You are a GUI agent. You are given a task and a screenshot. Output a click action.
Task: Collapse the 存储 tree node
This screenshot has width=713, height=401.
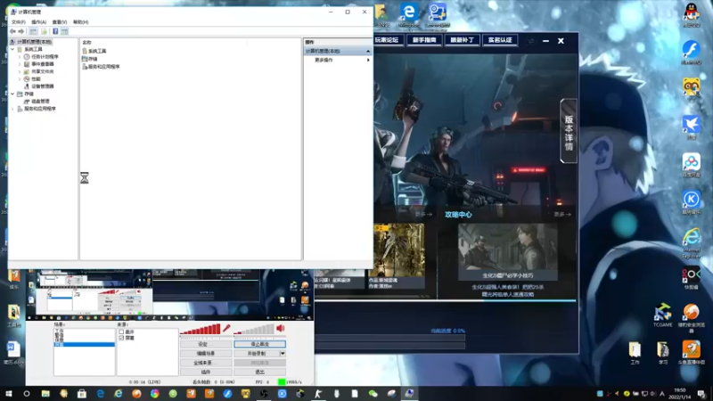[x=12, y=94]
